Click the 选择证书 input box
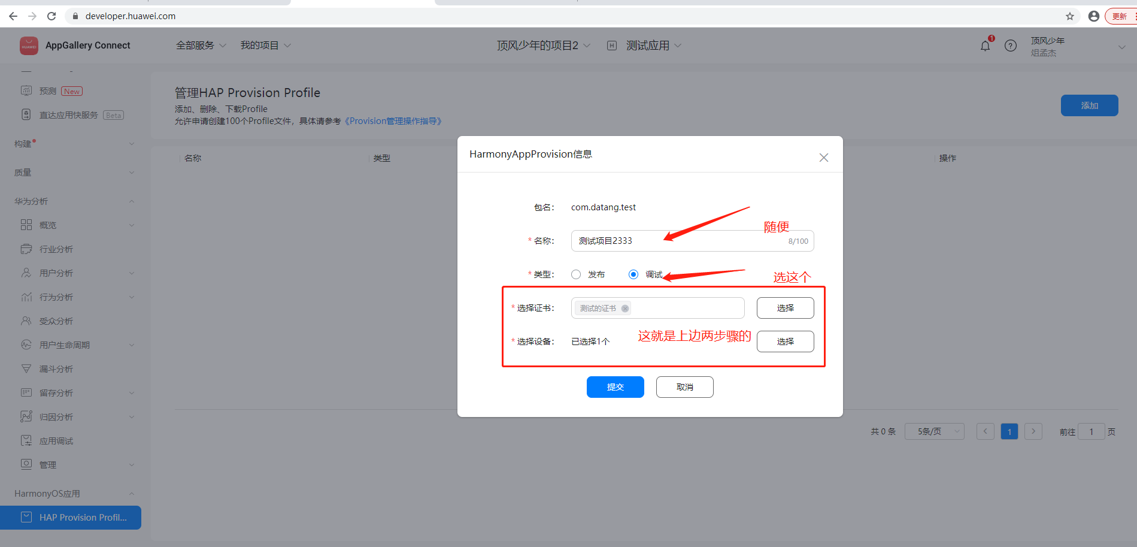 (x=658, y=308)
